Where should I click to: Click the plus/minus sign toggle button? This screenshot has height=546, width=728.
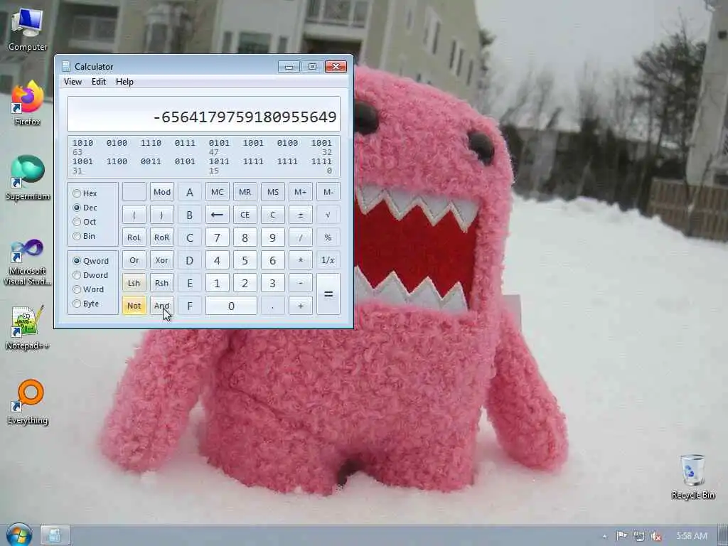tap(301, 215)
